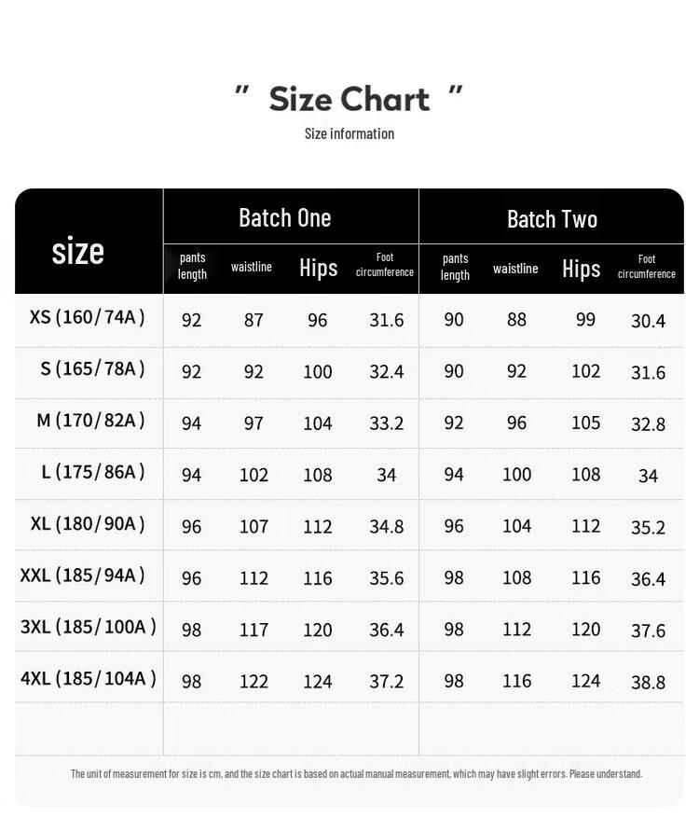Click "Foot circumference" header under Batch Two
This screenshot has width=699, height=832.
647,267
